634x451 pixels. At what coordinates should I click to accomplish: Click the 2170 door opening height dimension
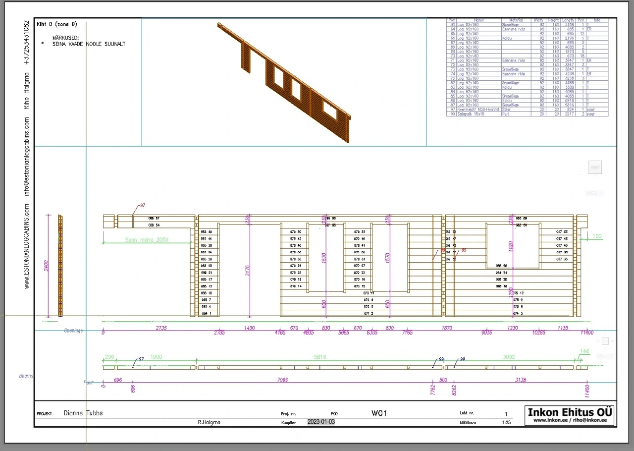(247, 271)
